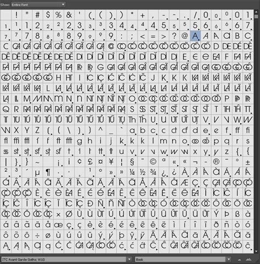The image size is (260, 264).
Task: Select the one-half ½ glyph
Action: tap(143, 173)
